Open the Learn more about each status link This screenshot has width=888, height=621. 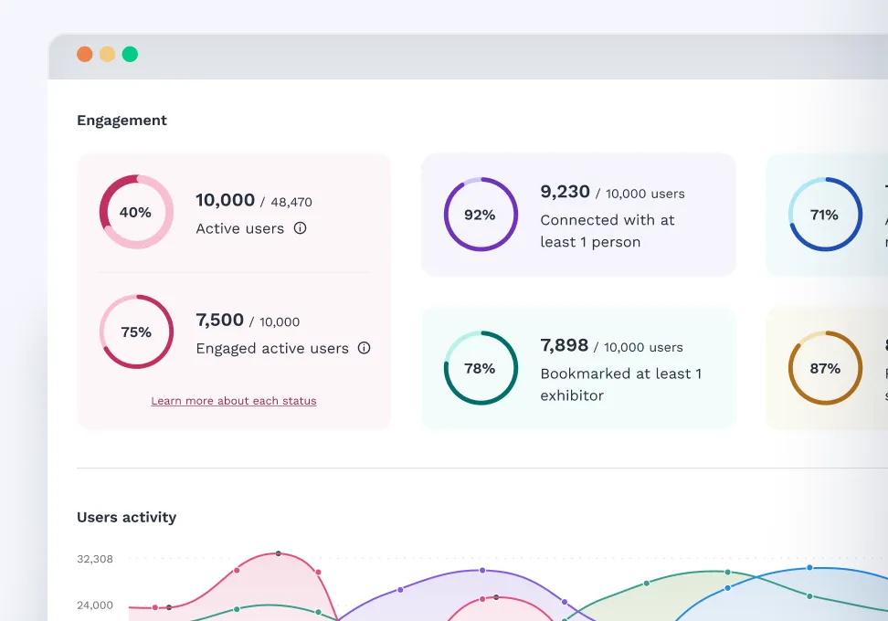click(233, 401)
